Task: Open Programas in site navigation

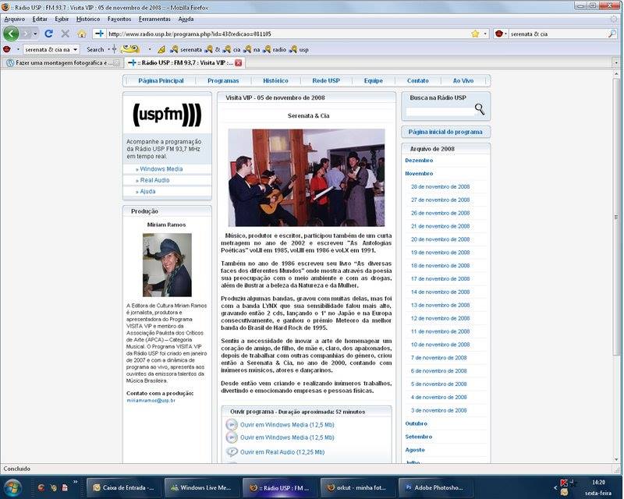Action: pyautogui.click(x=223, y=81)
